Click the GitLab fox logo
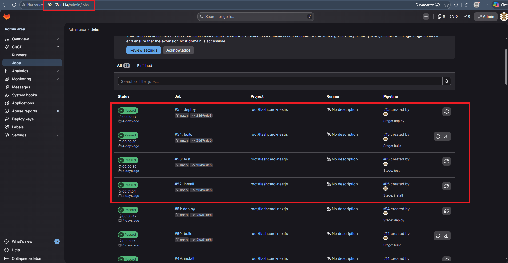Screen dimensions: 508x263 tap(7, 17)
